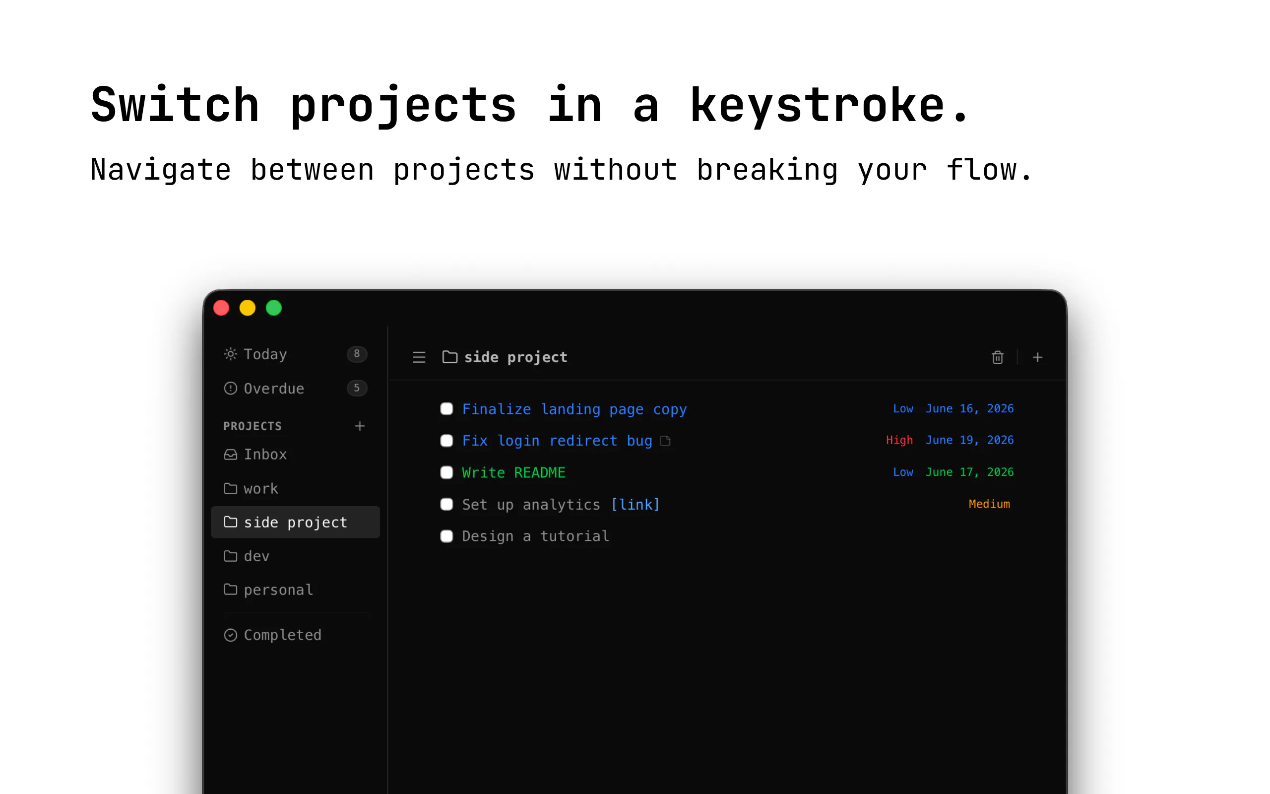The width and height of the screenshot is (1270, 794).
Task: Open the note icon on Fix login redirect bug
Action: [x=665, y=441]
